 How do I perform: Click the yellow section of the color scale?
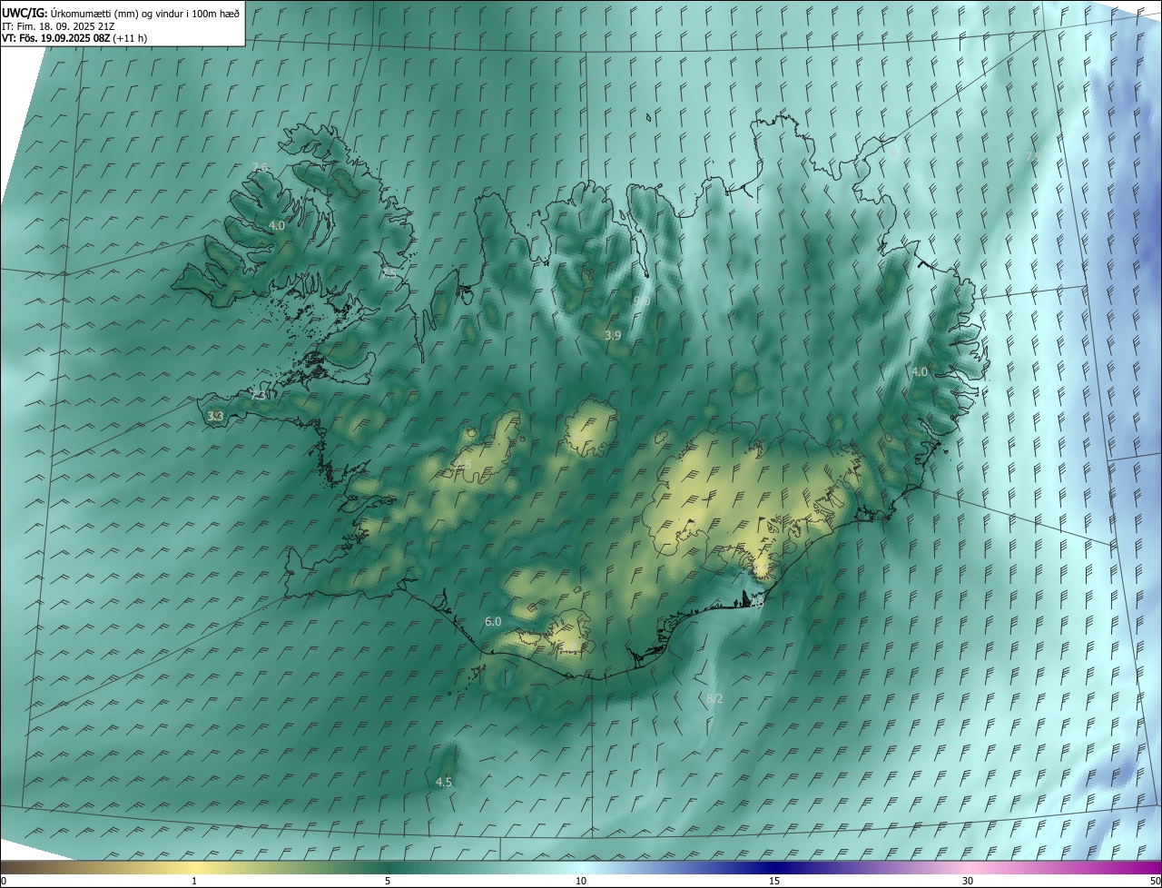click(x=195, y=868)
